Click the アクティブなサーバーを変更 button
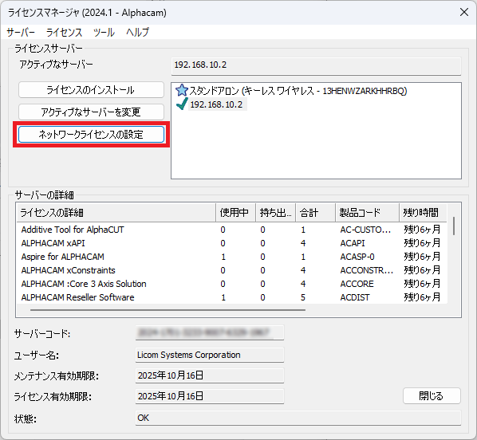The width and height of the screenshot is (477, 440). pos(91,112)
